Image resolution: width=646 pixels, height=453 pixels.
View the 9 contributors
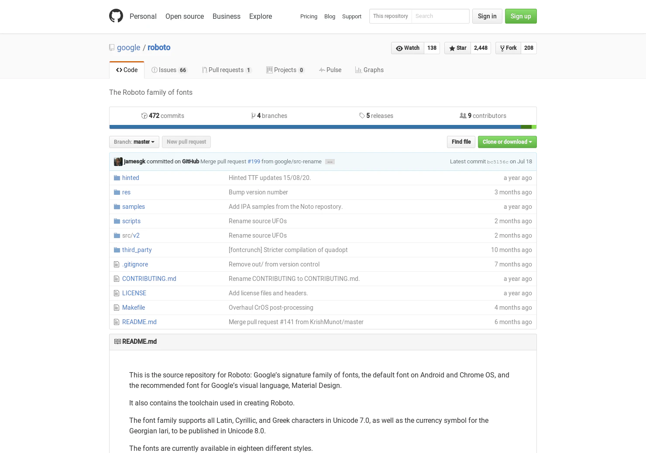click(x=483, y=116)
